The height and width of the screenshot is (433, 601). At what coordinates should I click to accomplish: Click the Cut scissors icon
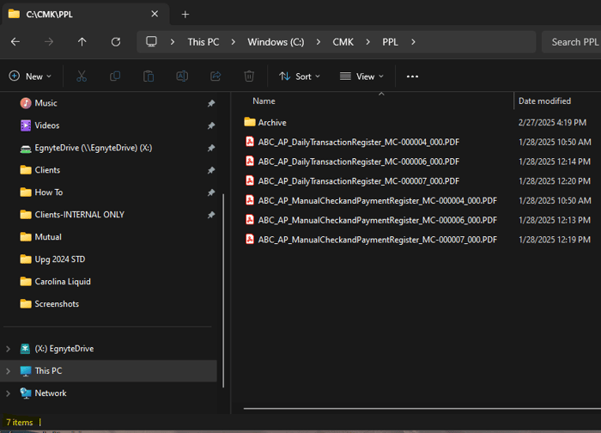82,76
